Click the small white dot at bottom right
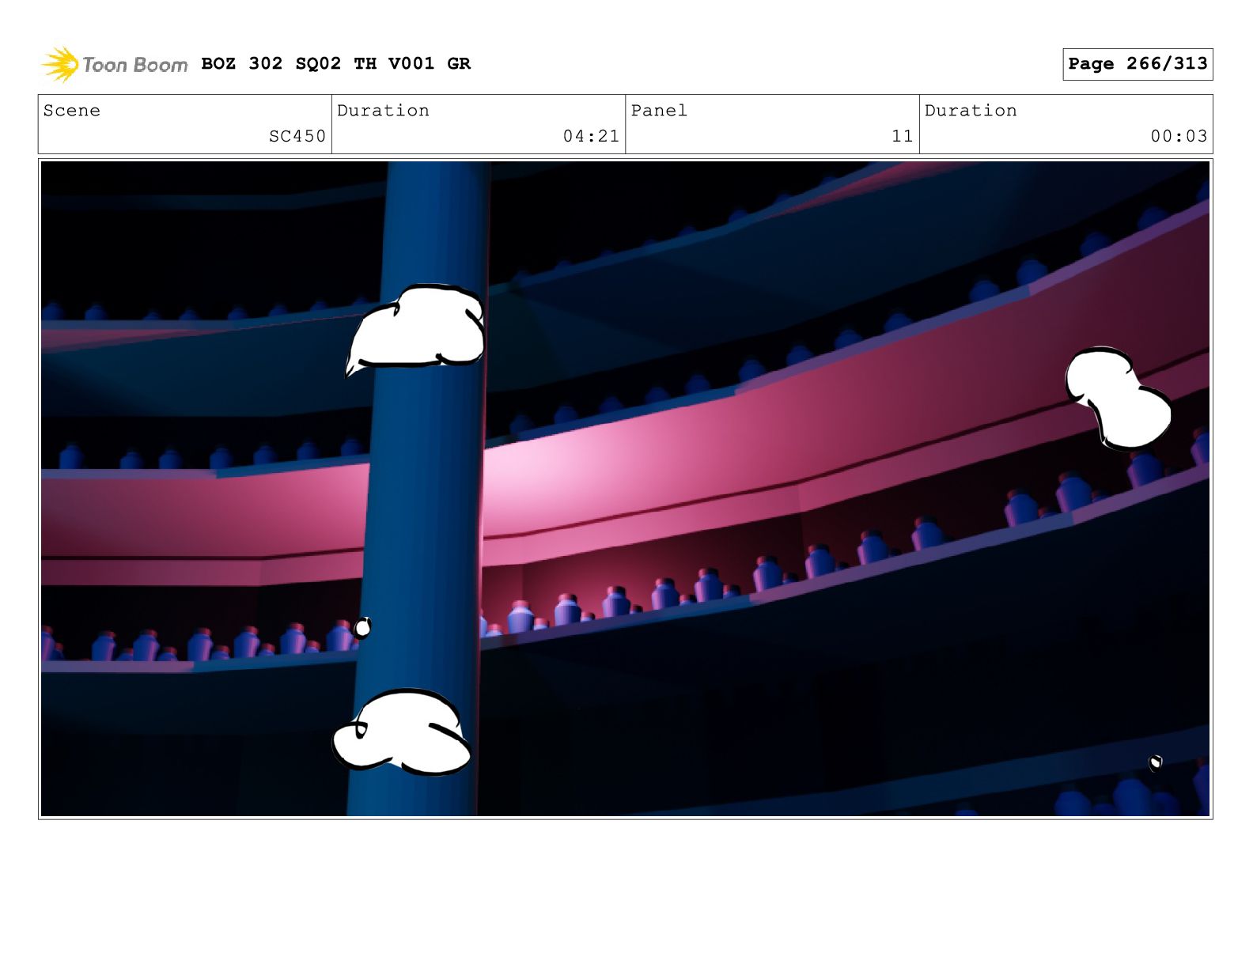 (x=1156, y=762)
